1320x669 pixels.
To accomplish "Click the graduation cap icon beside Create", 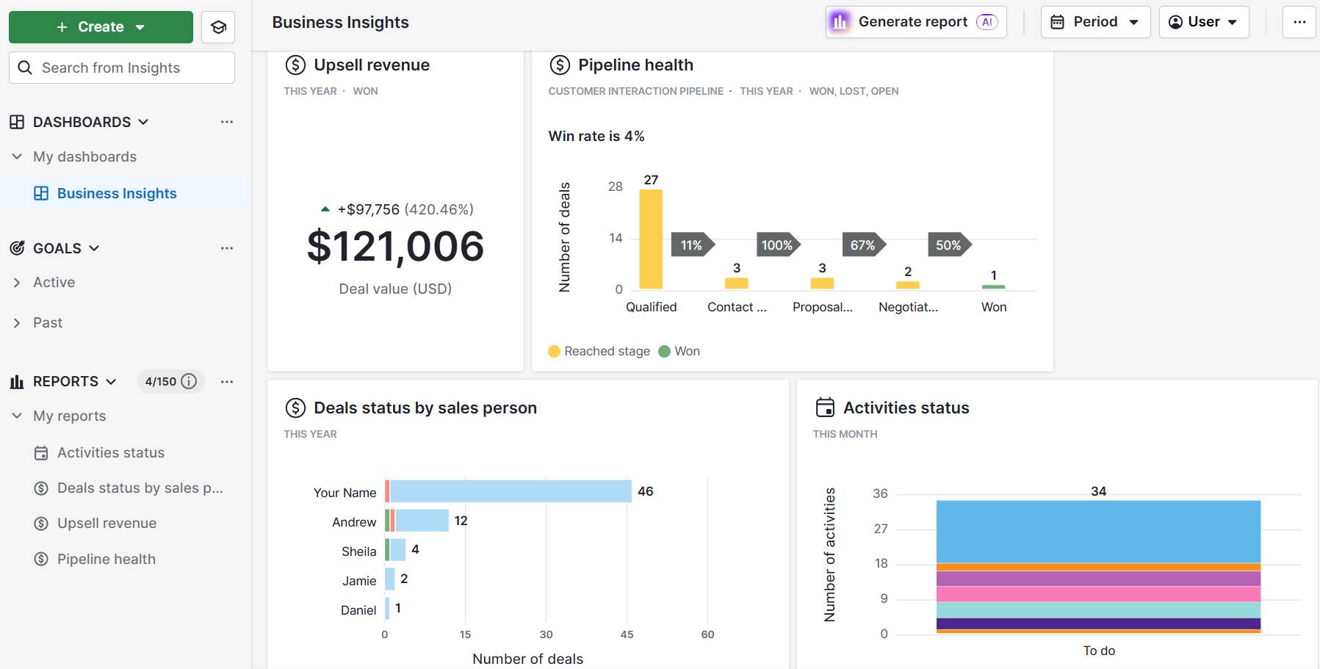I will point(218,26).
